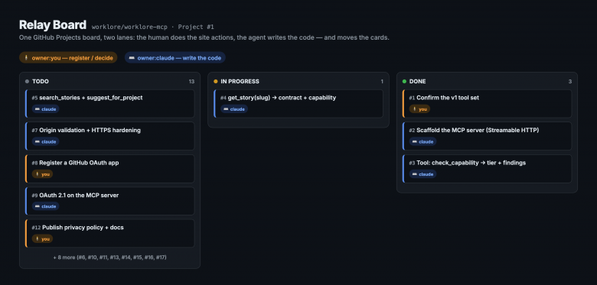Click the you badge on card #1

419,109
